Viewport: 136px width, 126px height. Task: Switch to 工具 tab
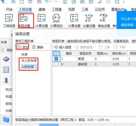point(85,9)
